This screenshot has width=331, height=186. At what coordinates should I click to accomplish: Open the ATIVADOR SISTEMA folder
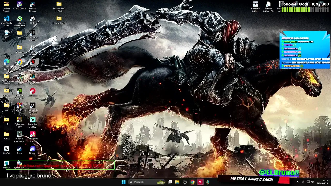(x=6, y=79)
